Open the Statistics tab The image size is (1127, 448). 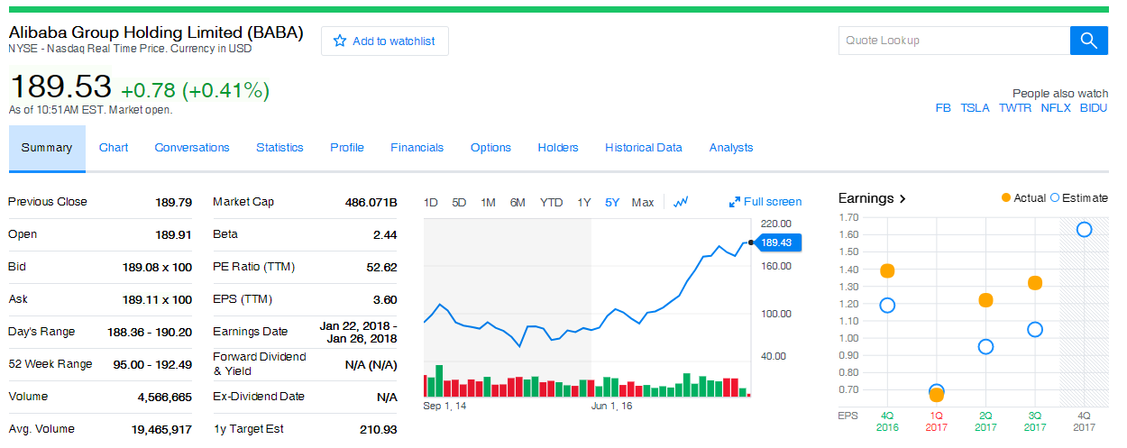[279, 148]
